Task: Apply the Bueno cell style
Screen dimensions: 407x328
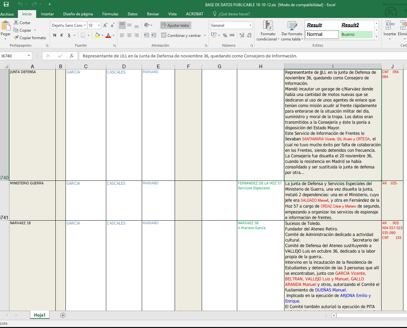Action: pos(356,35)
